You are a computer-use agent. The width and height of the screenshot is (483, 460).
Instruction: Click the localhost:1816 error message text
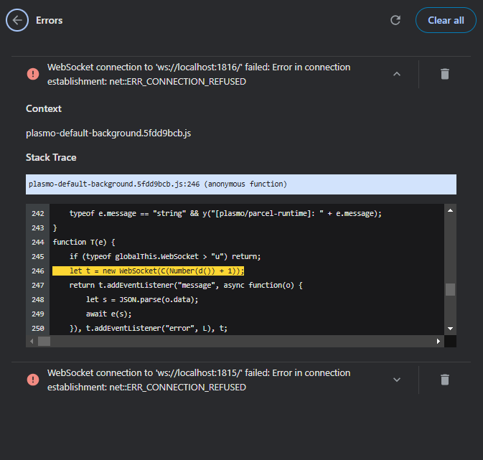pos(199,74)
